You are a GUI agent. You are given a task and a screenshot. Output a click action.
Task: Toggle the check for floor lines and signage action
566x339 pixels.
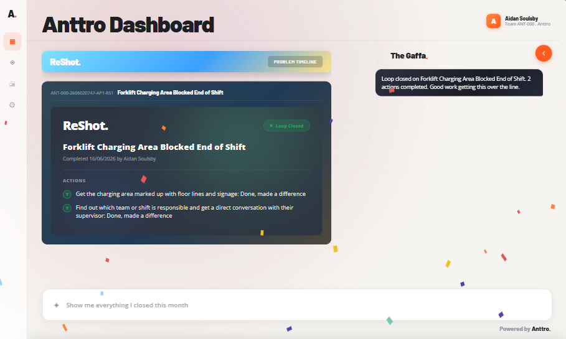[67, 195]
